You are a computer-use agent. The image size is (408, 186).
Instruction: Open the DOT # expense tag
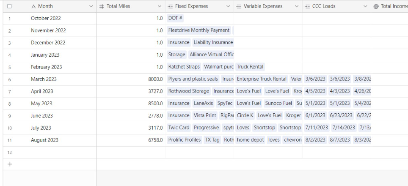[x=175, y=18]
